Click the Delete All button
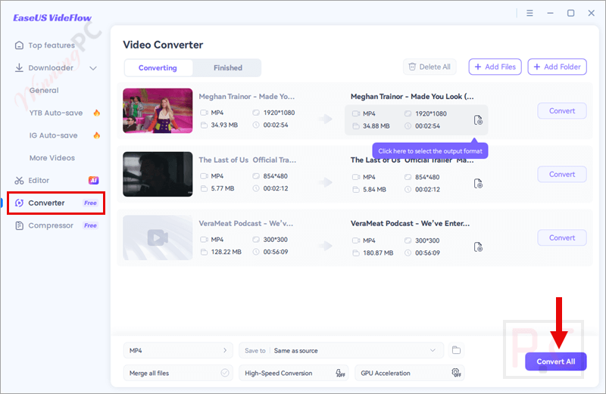This screenshot has width=606, height=394. [x=430, y=67]
